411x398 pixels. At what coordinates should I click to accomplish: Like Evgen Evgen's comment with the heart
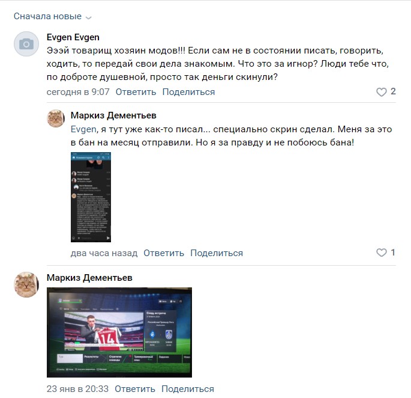pyautogui.click(x=382, y=92)
